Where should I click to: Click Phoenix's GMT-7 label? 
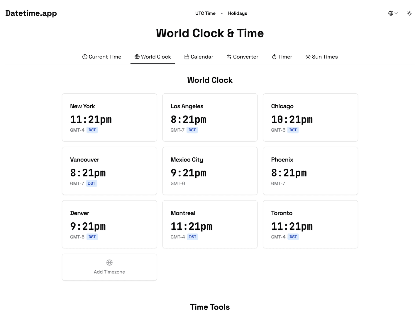tap(278, 183)
